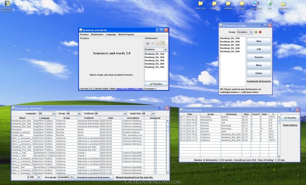The image size is (306, 185).
Task: Click the gear icon in the Dictionaries toolbar
Action: coord(148,43)
